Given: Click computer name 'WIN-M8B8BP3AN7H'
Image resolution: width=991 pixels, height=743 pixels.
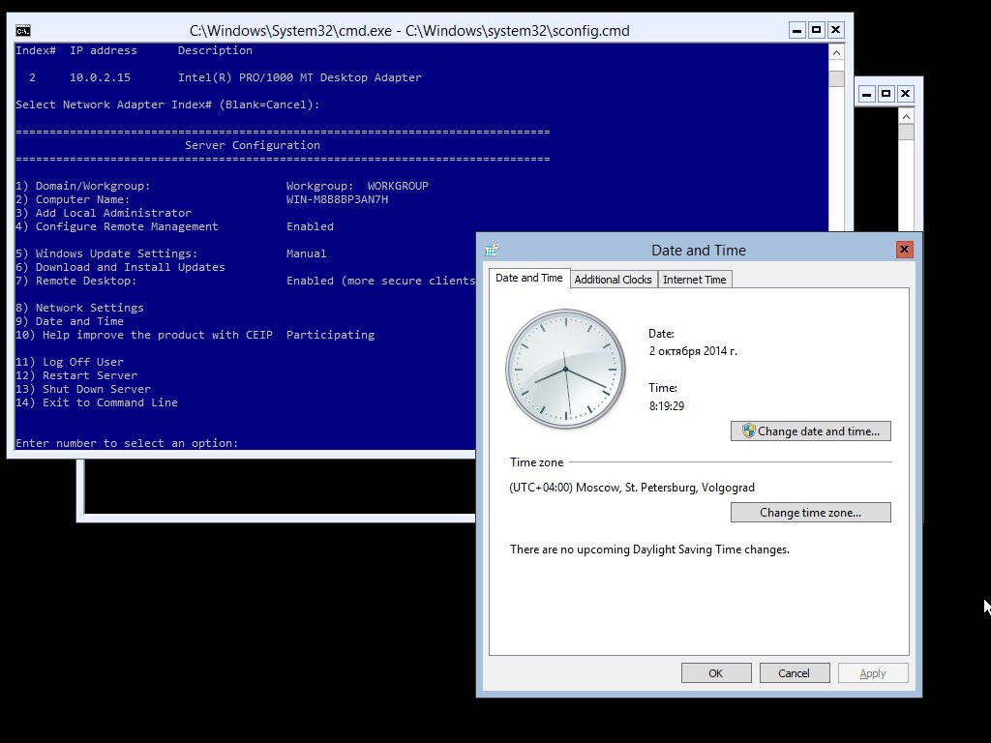Looking at the screenshot, I should [337, 199].
